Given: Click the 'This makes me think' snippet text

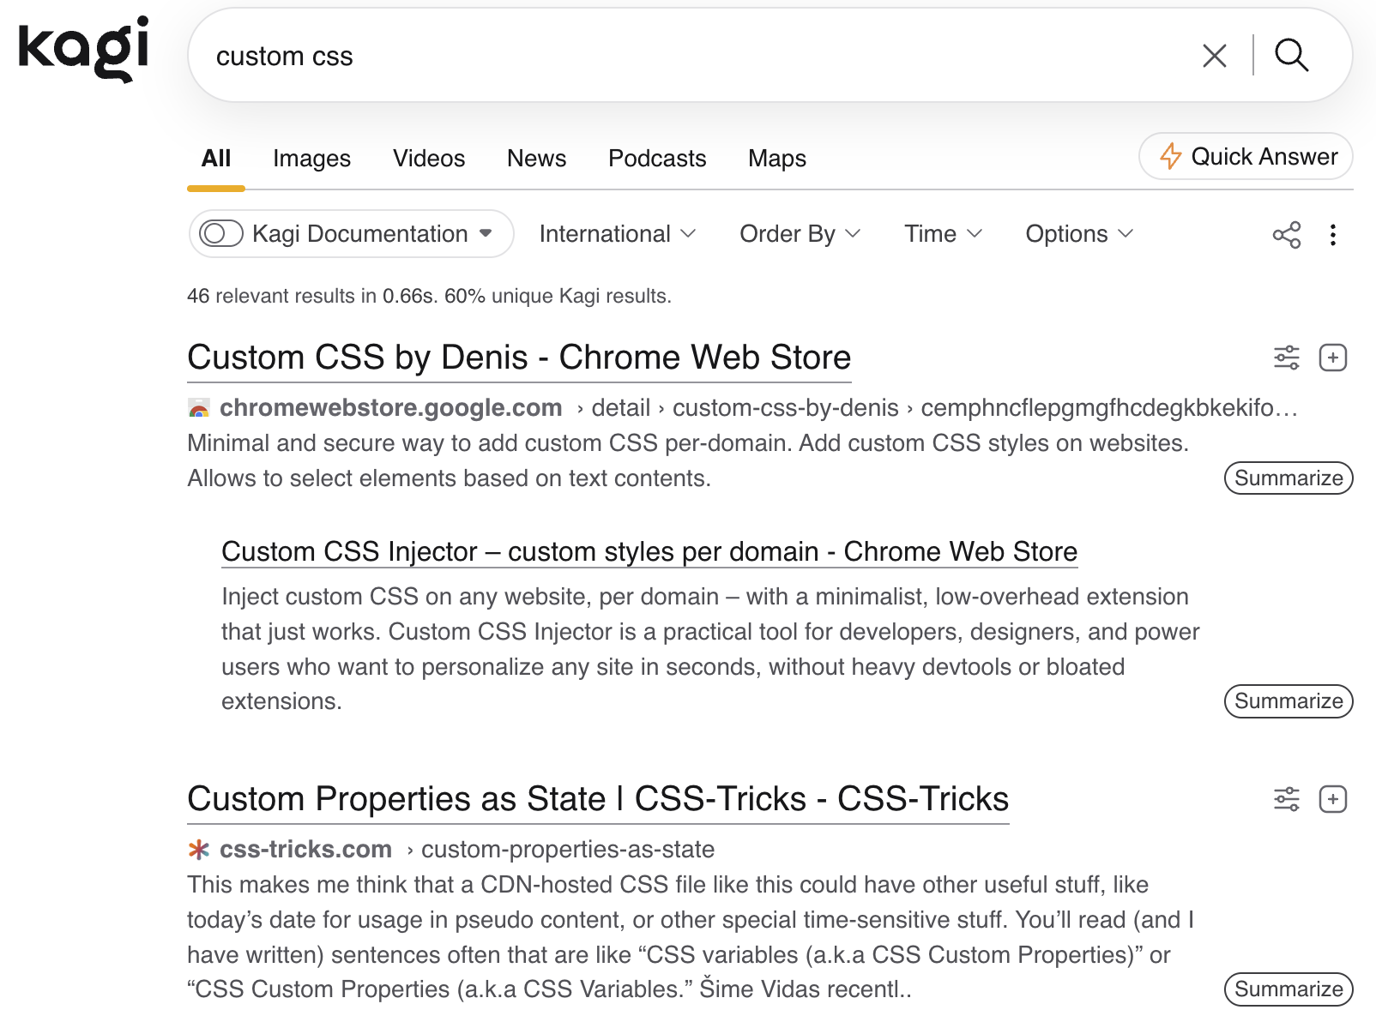Looking at the screenshot, I should pos(691,937).
